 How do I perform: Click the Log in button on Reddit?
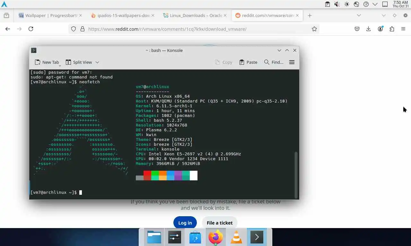pos(185,223)
